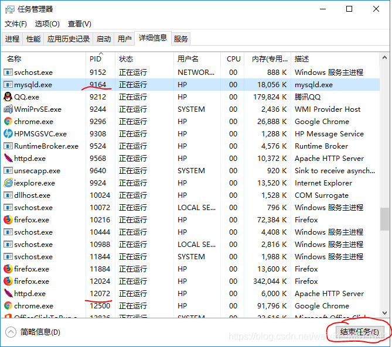Click the PID sort arrow indicator
The width and height of the screenshot is (392, 347).
[101, 53]
